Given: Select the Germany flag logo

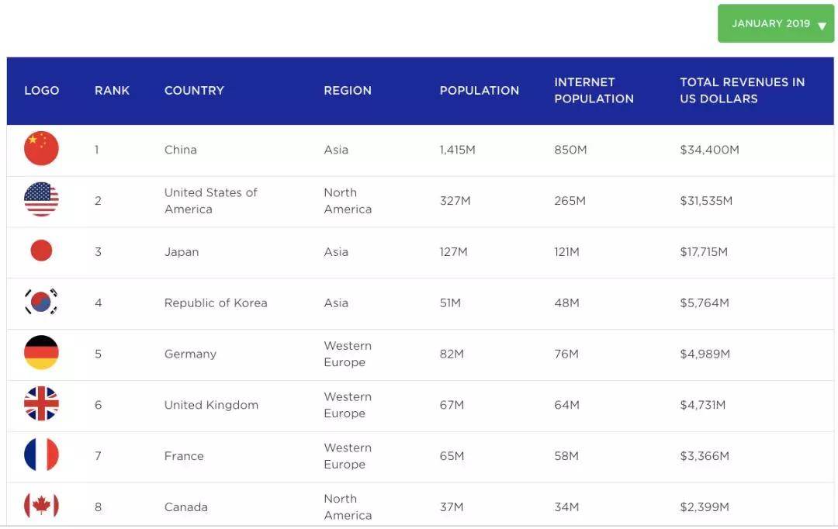Looking at the screenshot, I should [41, 353].
